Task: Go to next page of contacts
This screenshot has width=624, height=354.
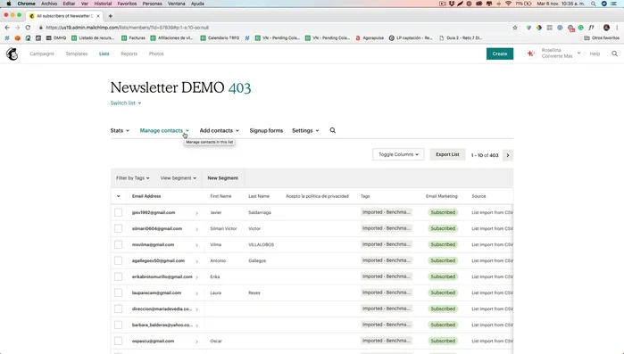Action: pos(508,155)
